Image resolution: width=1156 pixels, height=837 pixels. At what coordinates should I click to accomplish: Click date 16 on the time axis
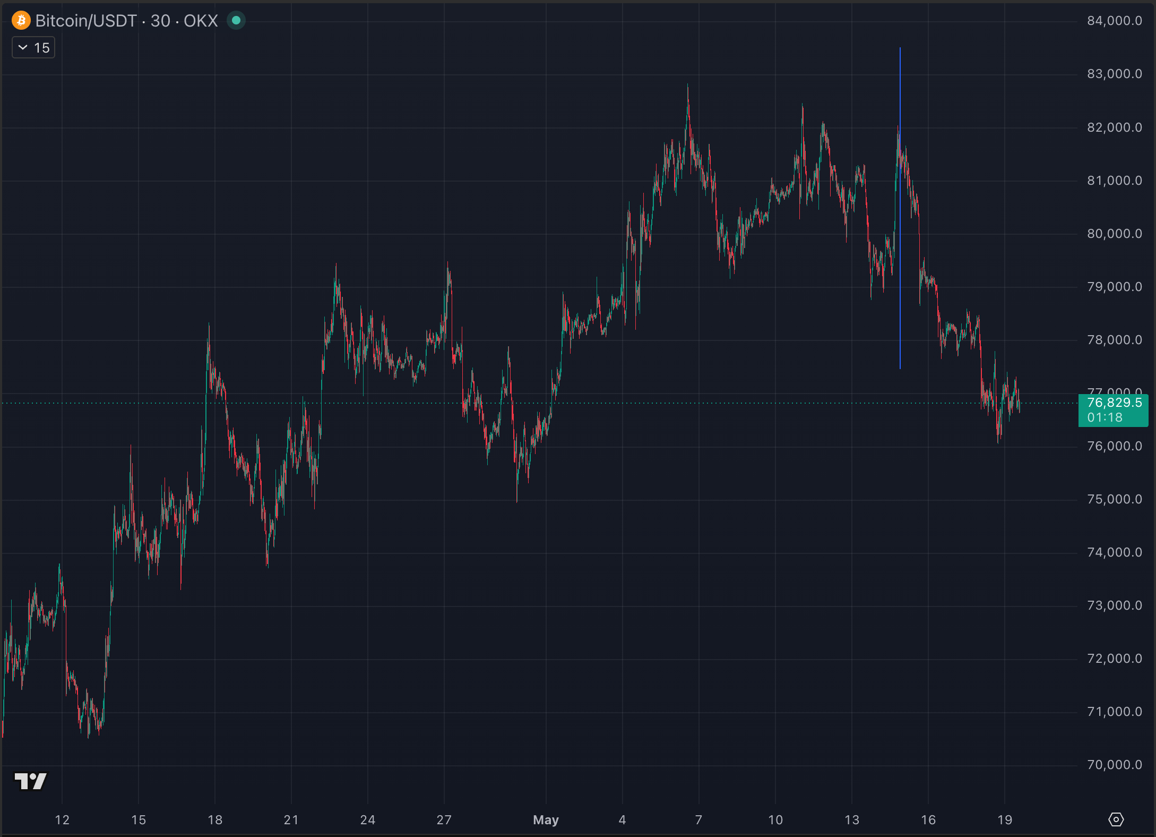pyautogui.click(x=928, y=820)
